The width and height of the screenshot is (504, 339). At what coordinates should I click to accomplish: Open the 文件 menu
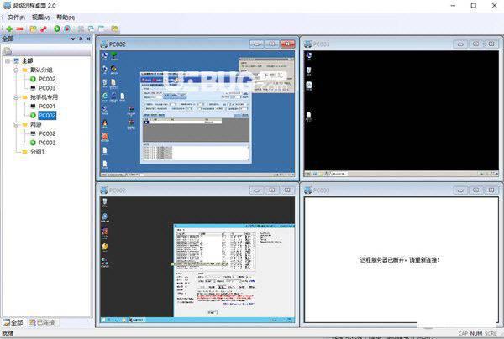tap(16, 18)
